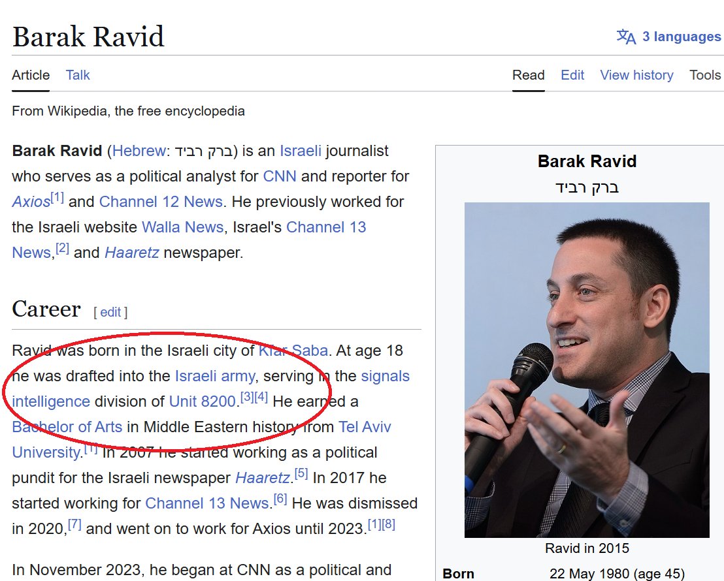The width and height of the screenshot is (724, 581).
Task: Select the 'From Wikipedia, the free encyclopedia' text
Action: (x=128, y=111)
